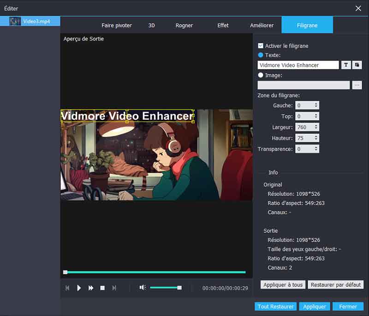The width and height of the screenshot is (369, 316).
Task: Select the Image radio button
Action: [x=261, y=75]
